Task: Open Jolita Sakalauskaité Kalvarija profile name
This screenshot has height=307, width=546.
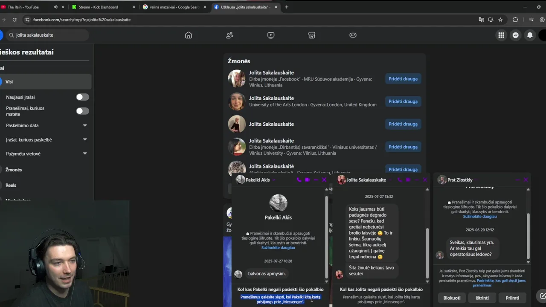Action: click(x=271, y=166)
